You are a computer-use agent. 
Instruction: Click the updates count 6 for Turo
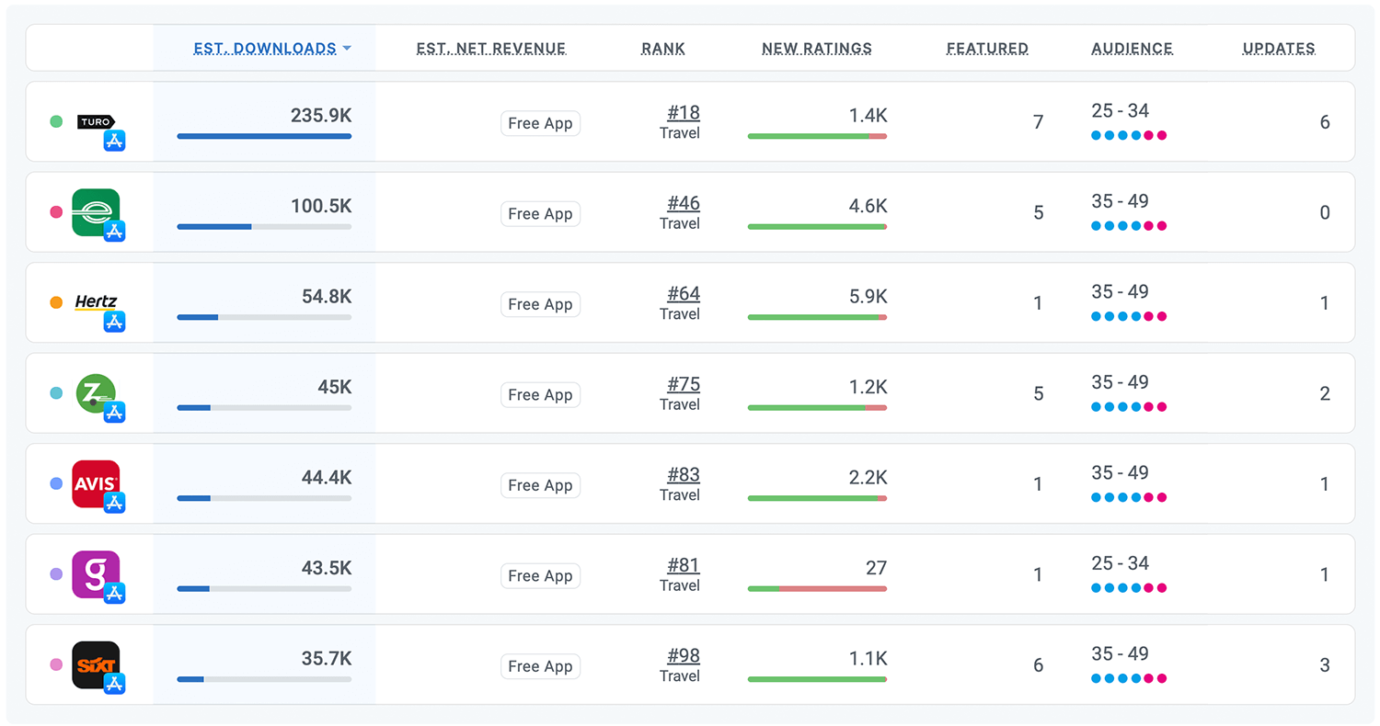pos(1325,122)
